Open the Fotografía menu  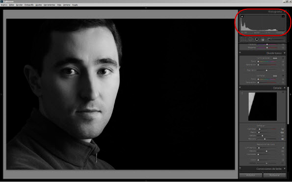(29, 5)
